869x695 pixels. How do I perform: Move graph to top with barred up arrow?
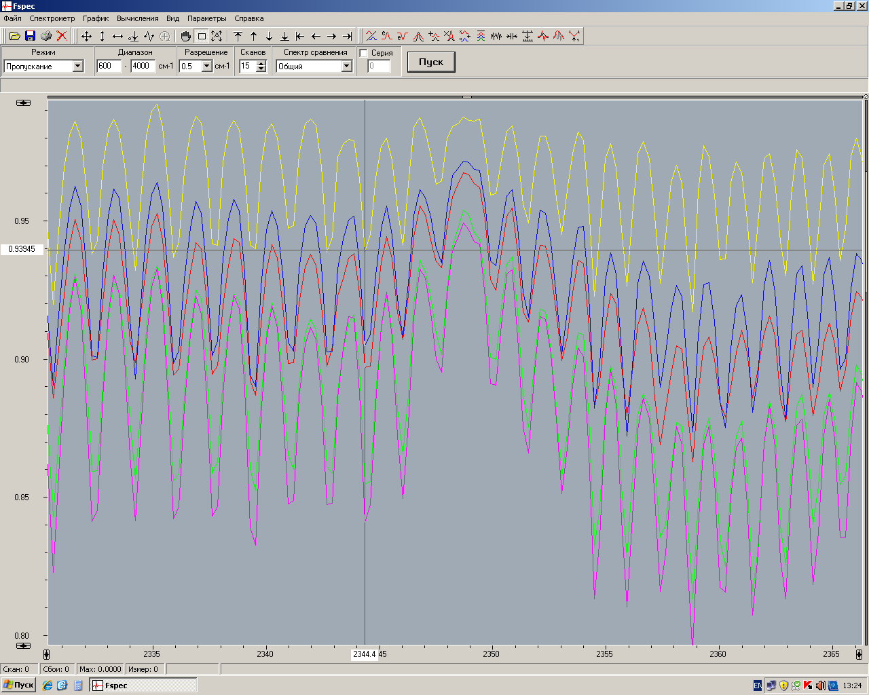pyautogui.click(x=238, y=36)
